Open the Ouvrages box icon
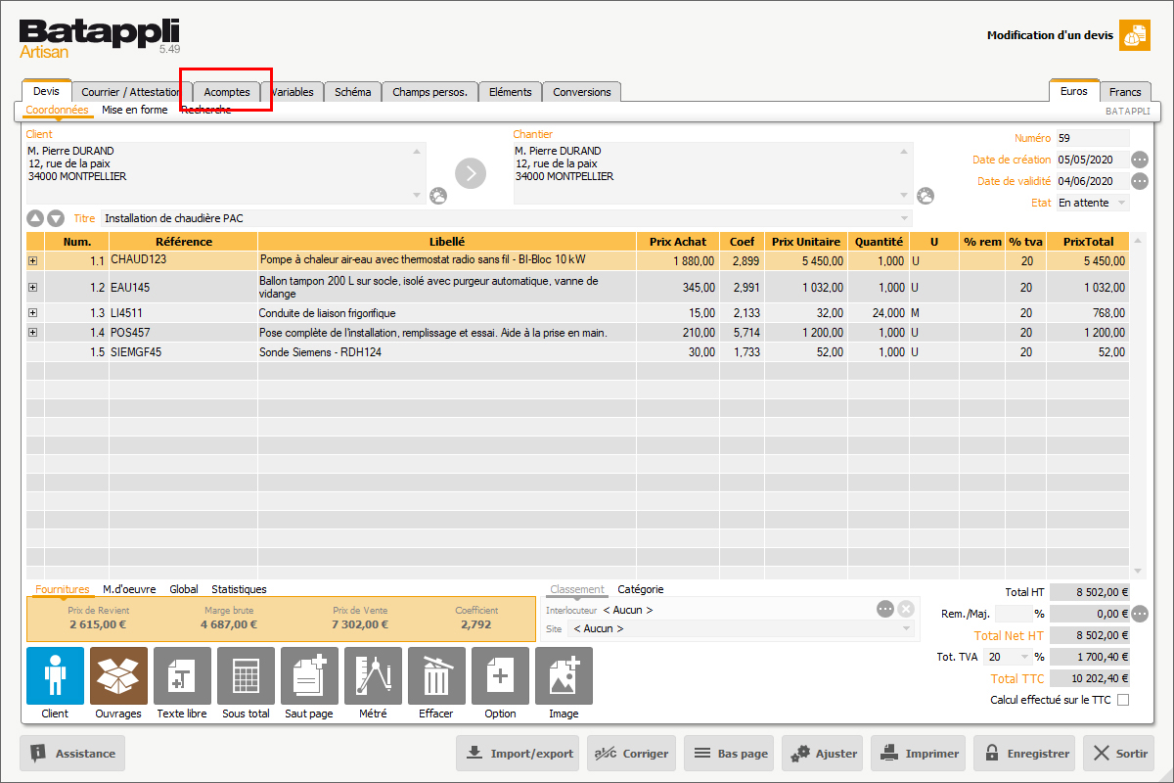1174x783 pixels. [x=118, y=675]
